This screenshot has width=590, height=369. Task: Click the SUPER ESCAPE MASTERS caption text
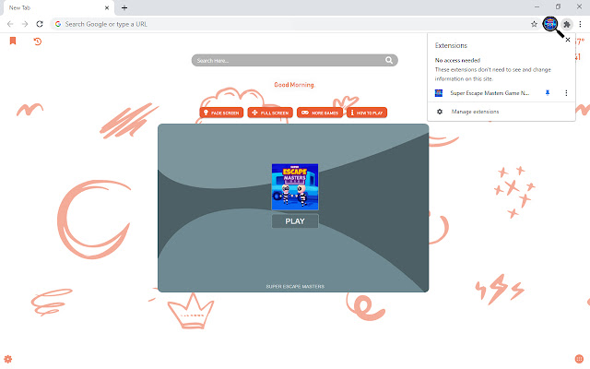click(295, 287)
